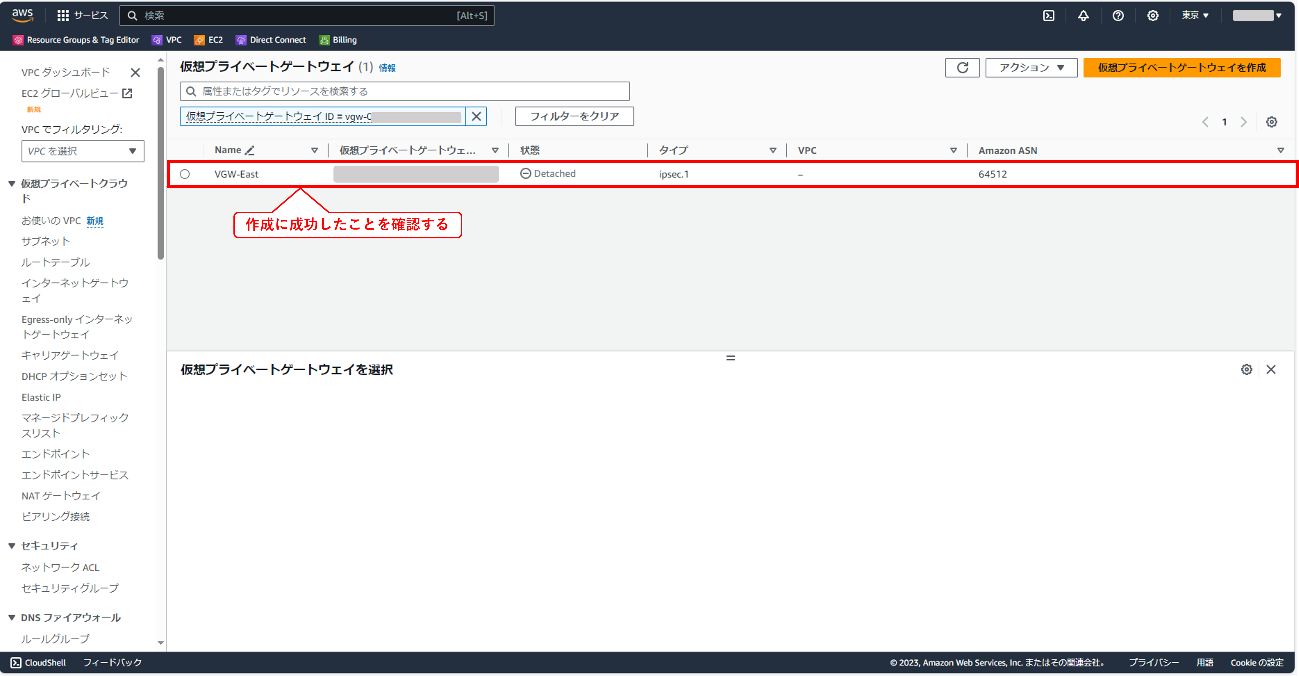
Task: Click the resource search input field
Action: [x=404, y=91]
